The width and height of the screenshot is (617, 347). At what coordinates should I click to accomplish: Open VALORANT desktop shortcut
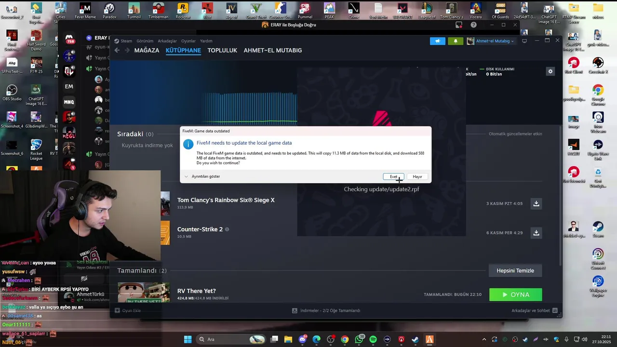pos(402,11)
